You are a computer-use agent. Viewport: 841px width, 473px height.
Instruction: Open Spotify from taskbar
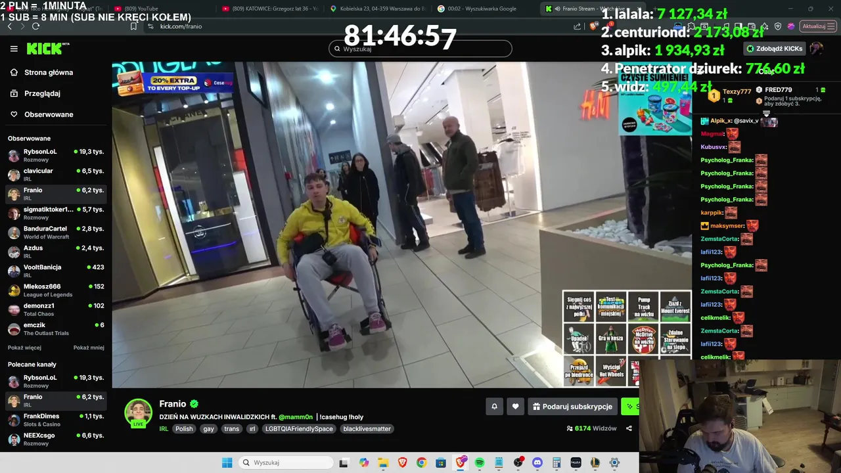(480, 462)
